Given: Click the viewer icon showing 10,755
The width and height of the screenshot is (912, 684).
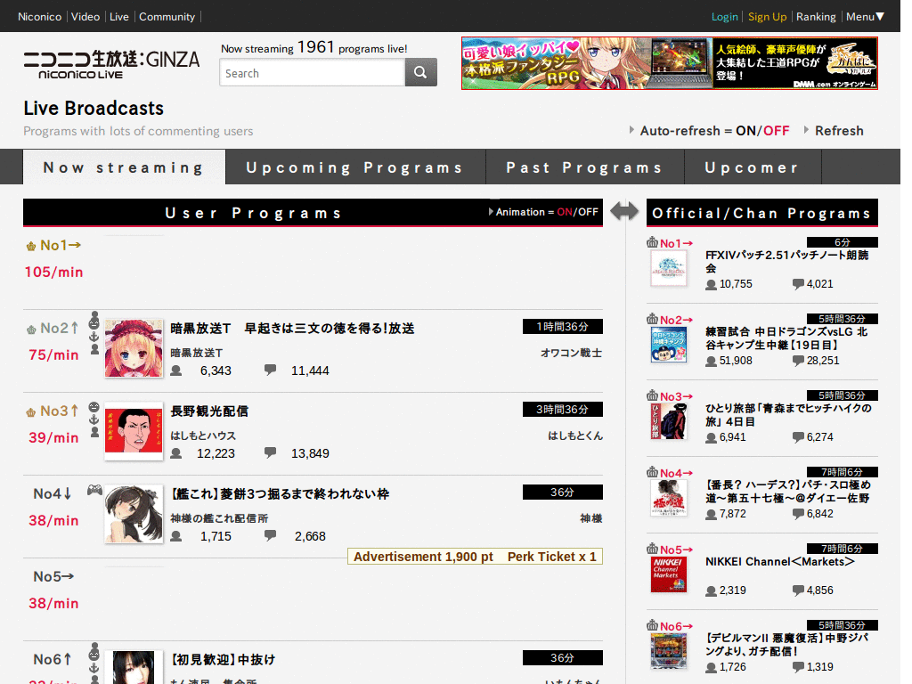Looking at the screenshot, I should [711, 284].
